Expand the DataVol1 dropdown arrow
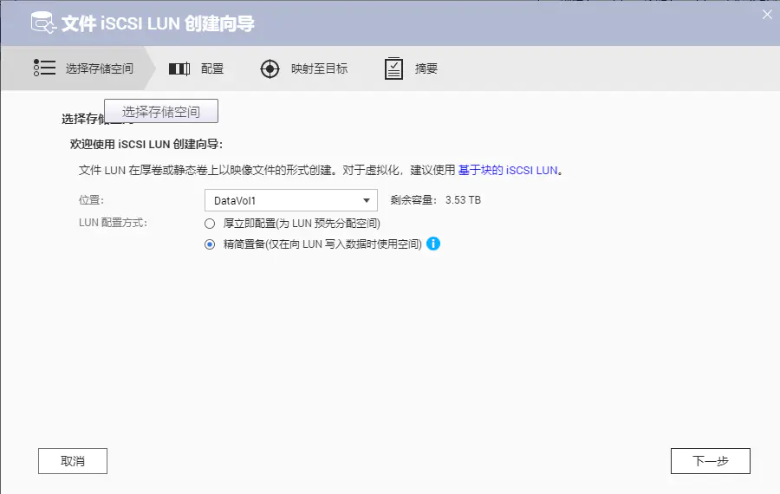The width and height of the screenshot is (780, 494). click(x=367, y=200)
